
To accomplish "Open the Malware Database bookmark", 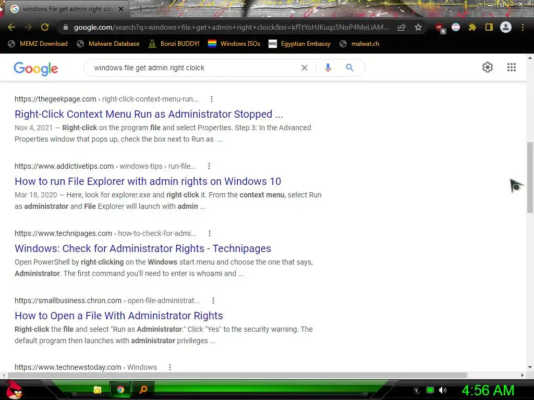I will point(108,44).
